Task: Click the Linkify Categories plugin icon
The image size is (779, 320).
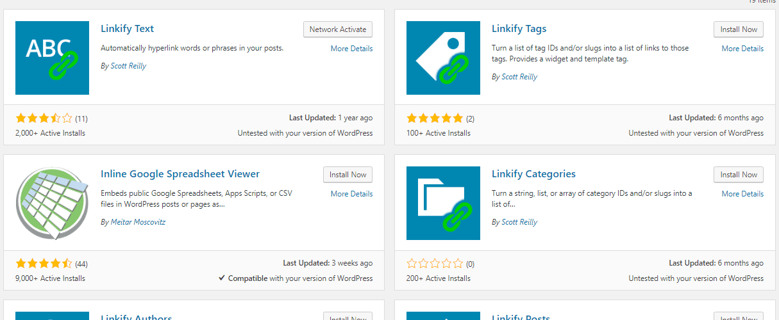Action: [443, 203]
